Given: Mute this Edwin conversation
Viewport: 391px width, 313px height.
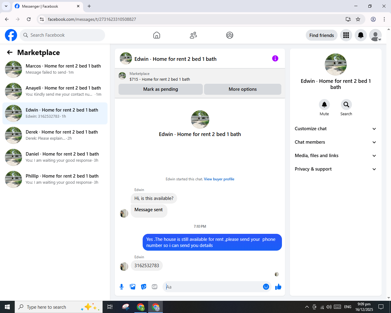Looking at the screenshot, I should click(324, 105).
